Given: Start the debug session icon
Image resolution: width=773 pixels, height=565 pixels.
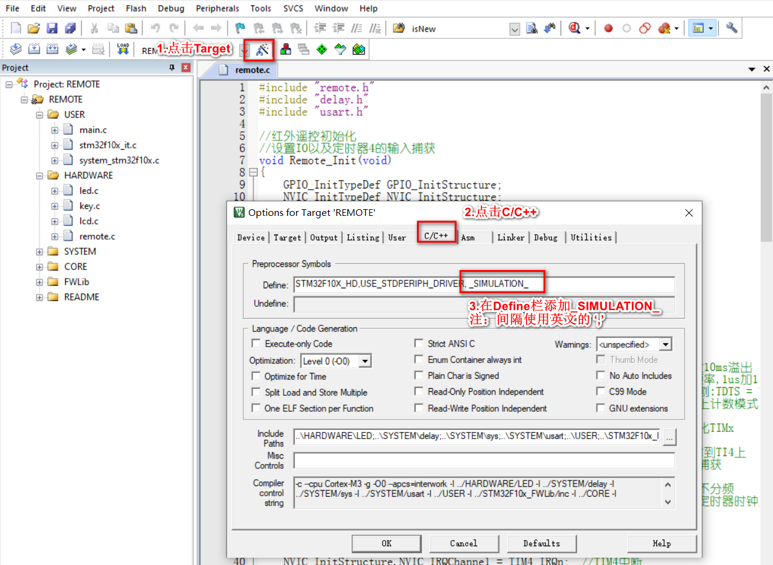Looking at the screenshot, I should [575, 28].
